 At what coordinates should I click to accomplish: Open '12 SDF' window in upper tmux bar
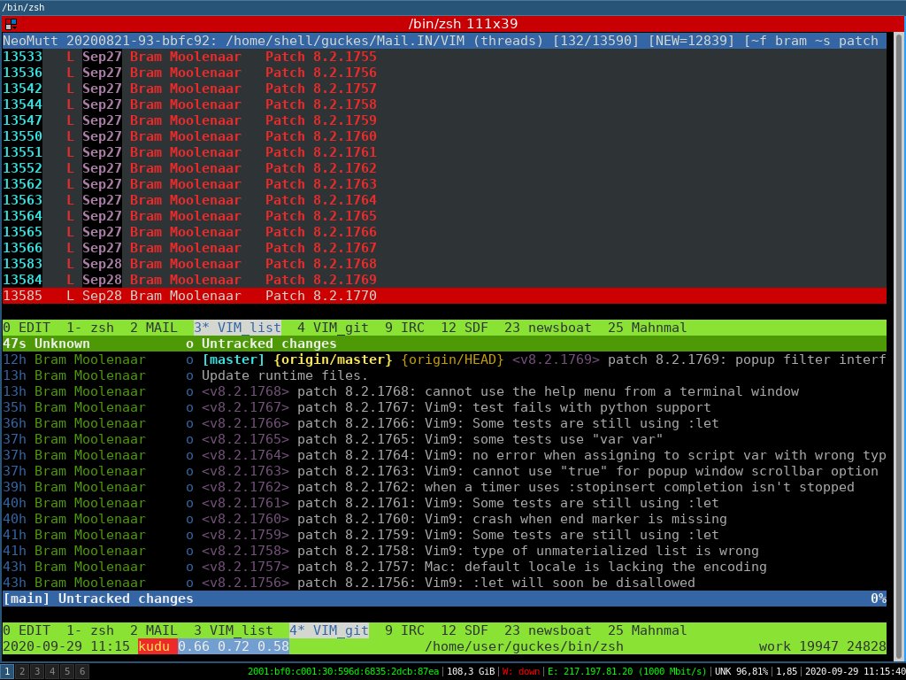[x=465, y=328]
